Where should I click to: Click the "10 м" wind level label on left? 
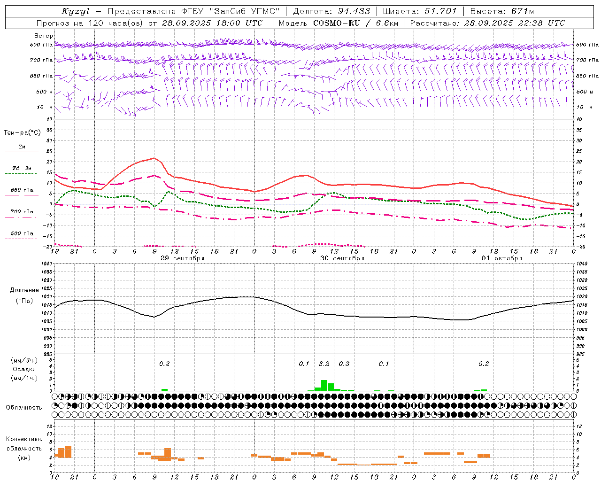[45, 107]
